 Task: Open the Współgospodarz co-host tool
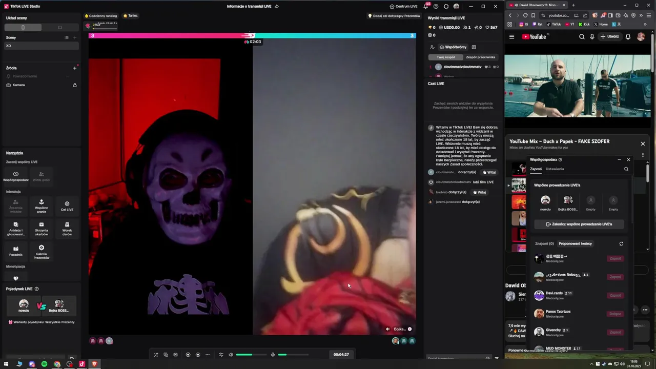click(16, 176)
